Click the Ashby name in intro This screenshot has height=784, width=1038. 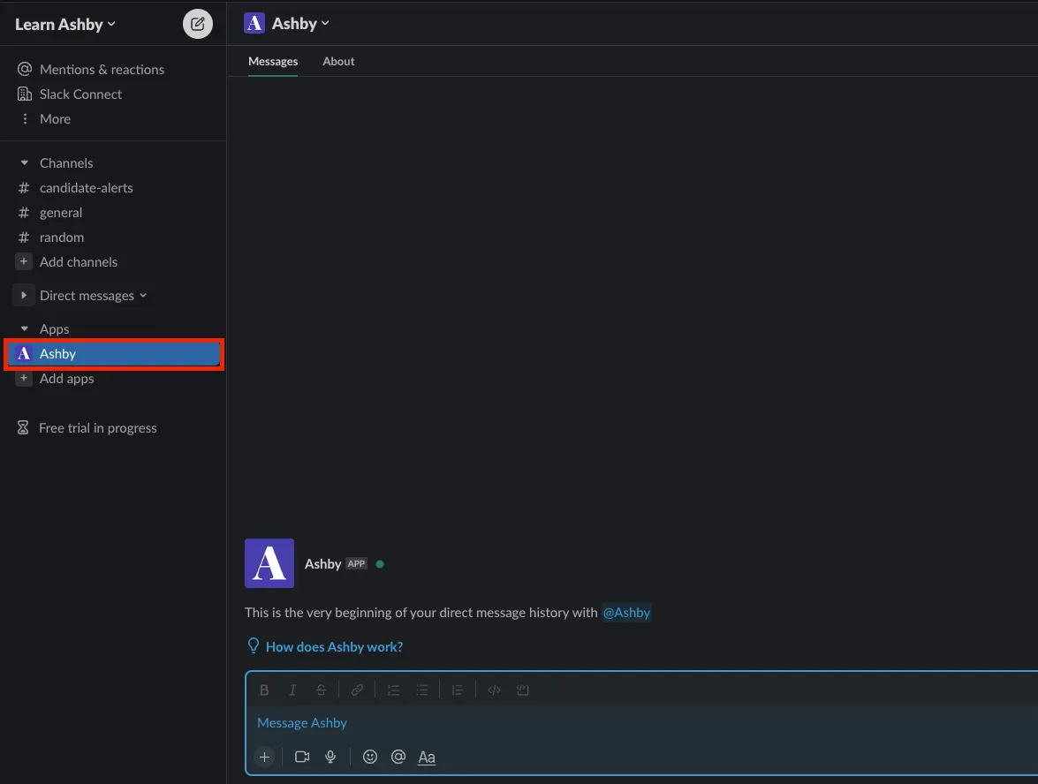tap(323, 563)
